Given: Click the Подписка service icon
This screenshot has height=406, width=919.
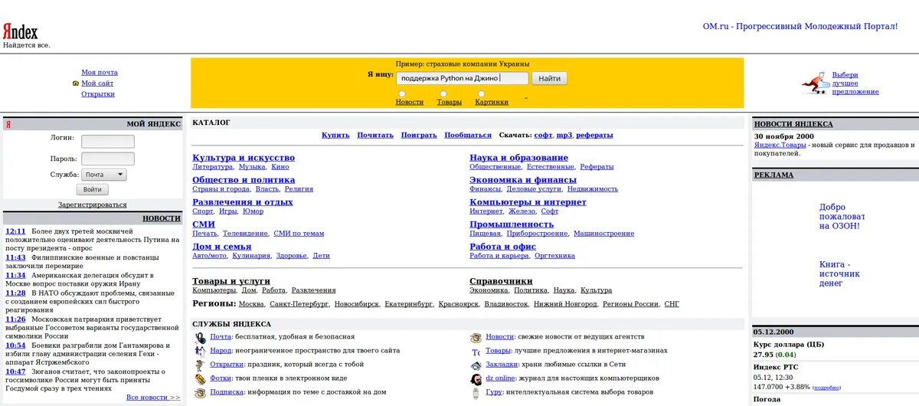Looking at the screenshot, I should point(200,392).
